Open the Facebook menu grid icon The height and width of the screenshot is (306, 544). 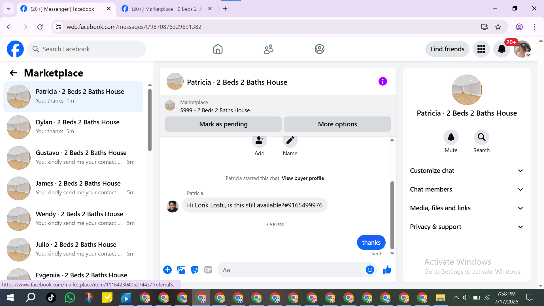coord(481,49)
